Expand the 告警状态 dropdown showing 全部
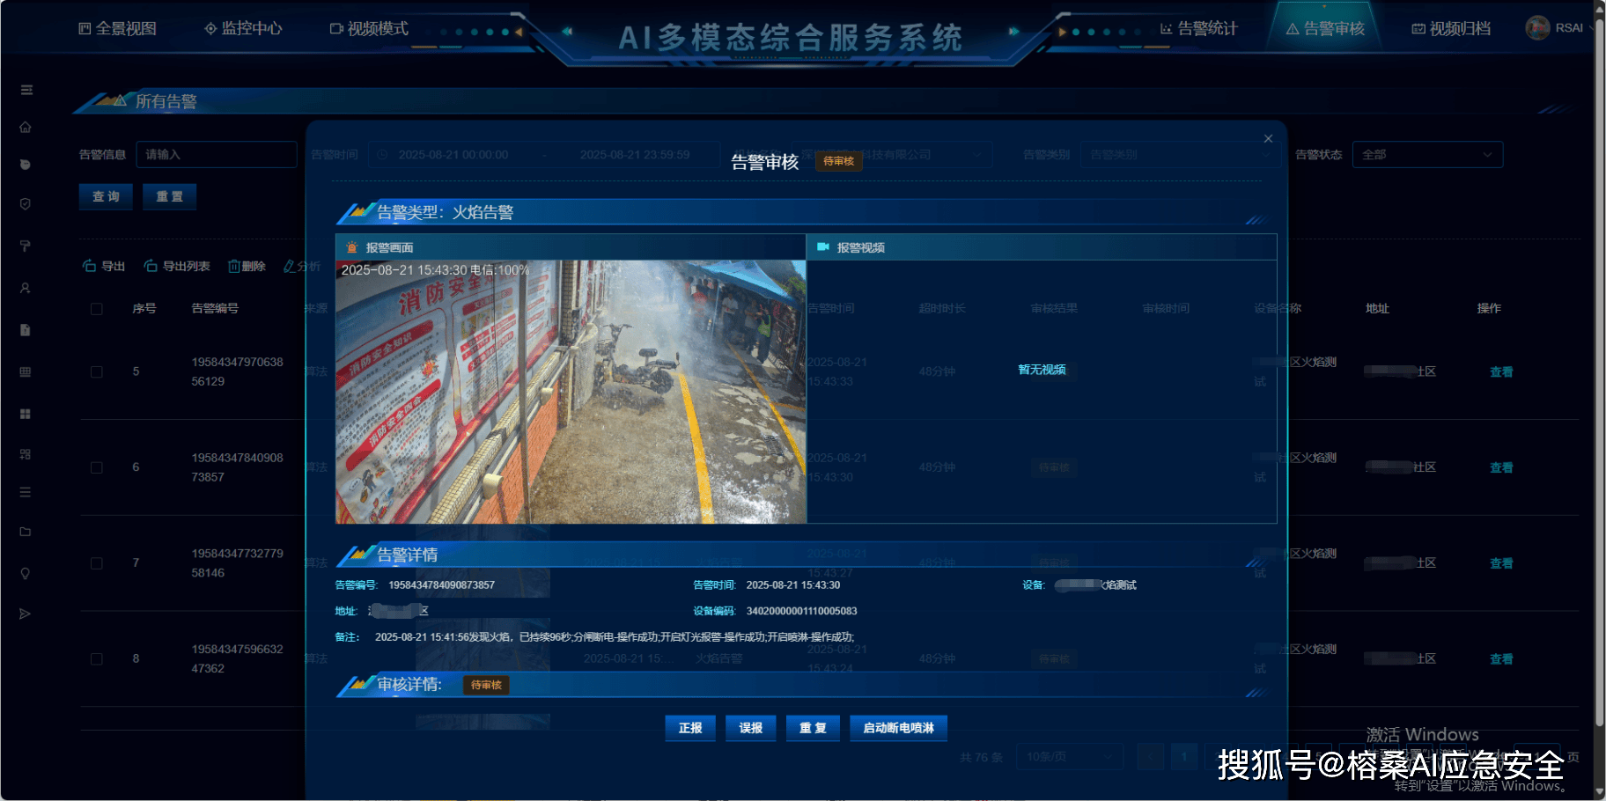 pyautogui.click(x=1426, y=155)
